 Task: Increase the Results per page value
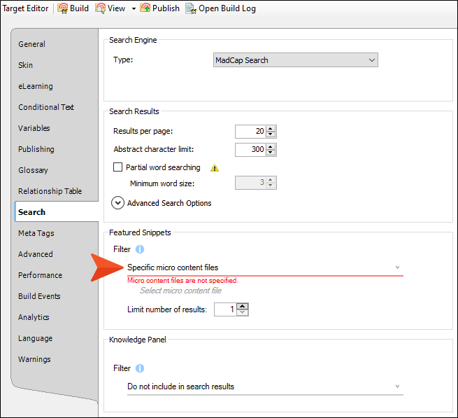pos(271,128)
